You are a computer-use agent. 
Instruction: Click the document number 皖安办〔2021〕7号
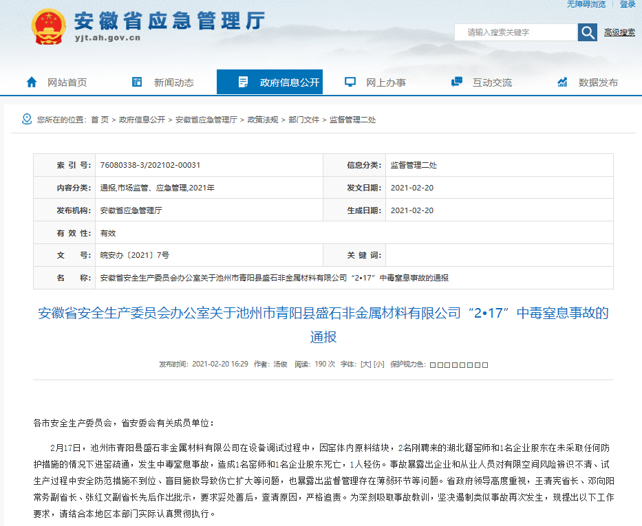[x=134, y=255]
